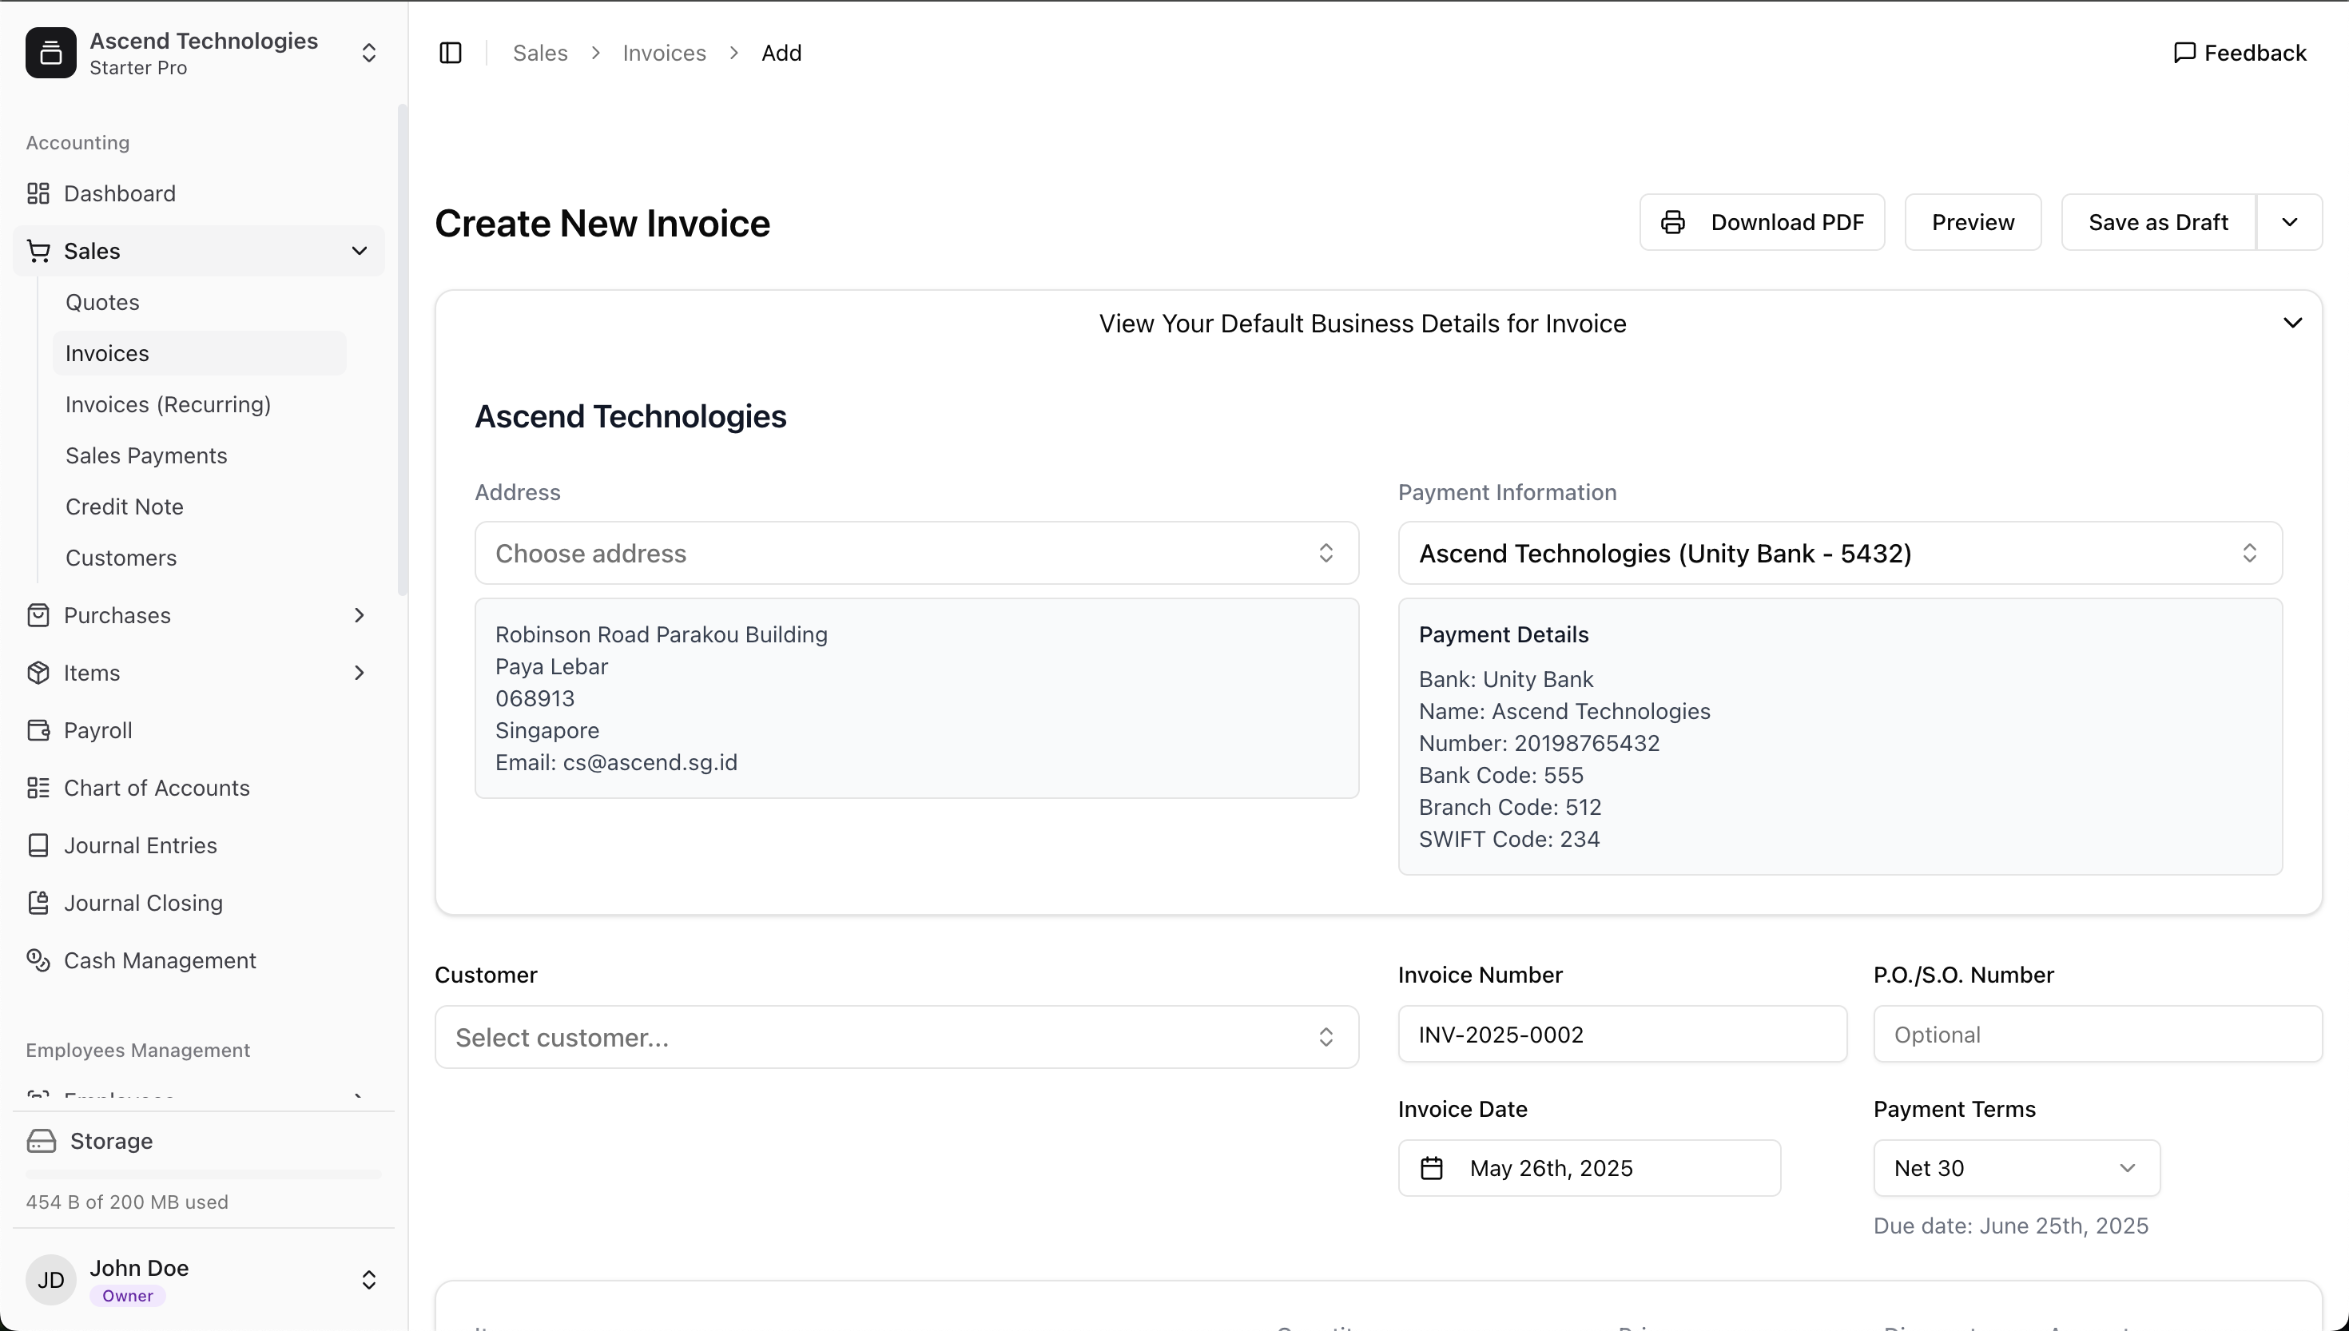
Task: Click the Sales breadcrumb link
Action: click(540, 53)
